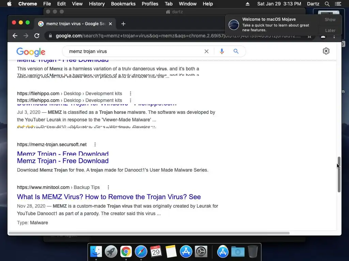Open Notification Center list icon
The image size is (349, 261).
338,4
